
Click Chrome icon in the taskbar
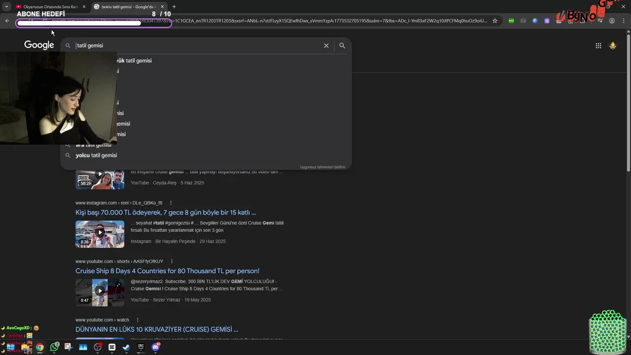point(39,347)
